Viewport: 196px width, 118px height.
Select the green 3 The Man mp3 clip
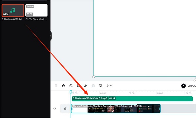point(132,99)
